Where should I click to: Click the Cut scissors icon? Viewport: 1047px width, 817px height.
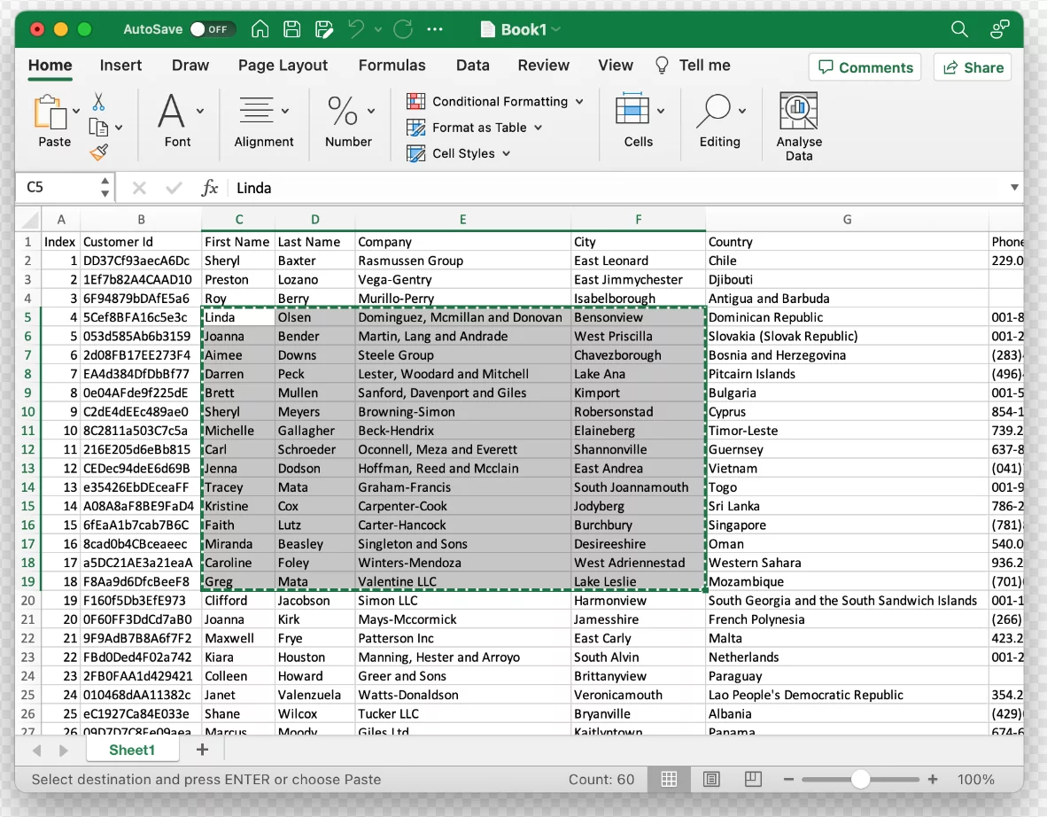98,102
